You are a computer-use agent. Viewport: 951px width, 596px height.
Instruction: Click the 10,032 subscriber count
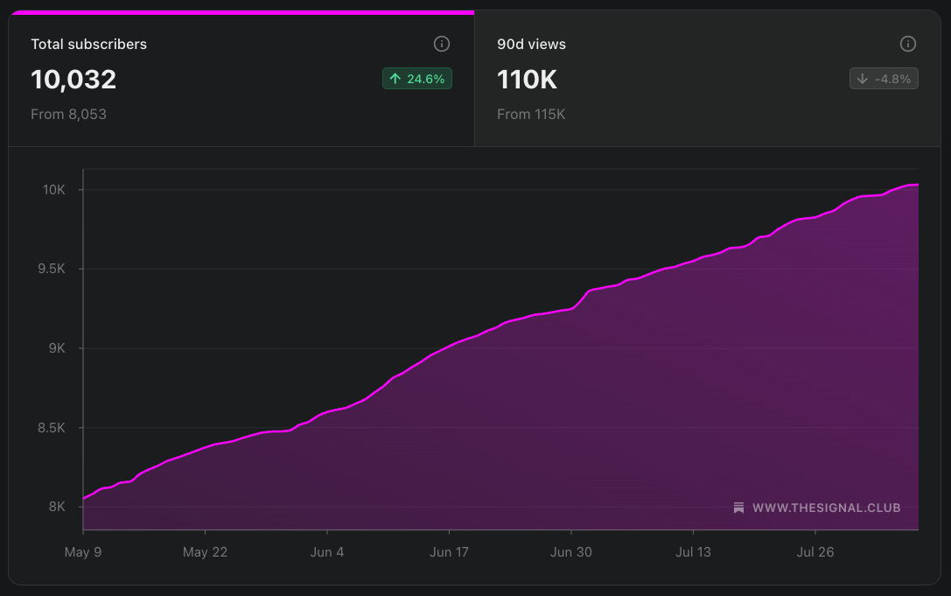pyautogui.click(x=73, y=80)
